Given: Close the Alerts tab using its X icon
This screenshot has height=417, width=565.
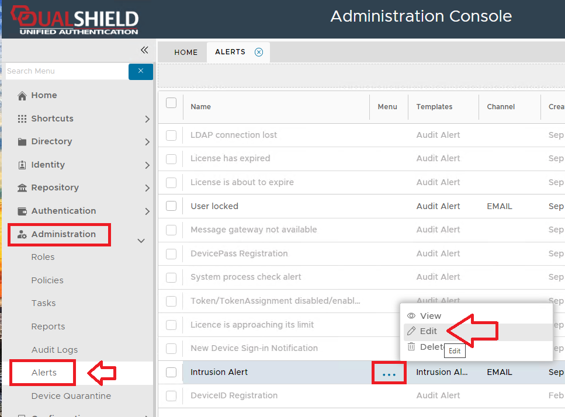Looking at the screenshot, I should click(x=259, y=52).
